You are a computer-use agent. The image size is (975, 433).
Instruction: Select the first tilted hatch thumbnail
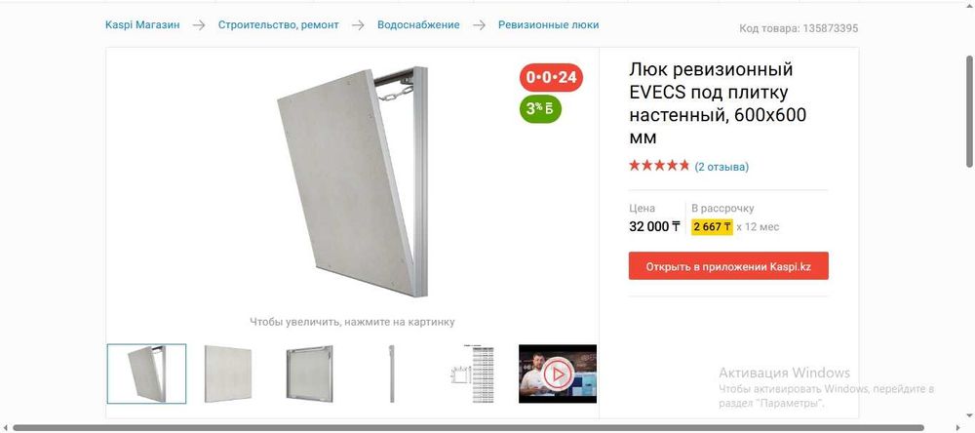point(147,374)
